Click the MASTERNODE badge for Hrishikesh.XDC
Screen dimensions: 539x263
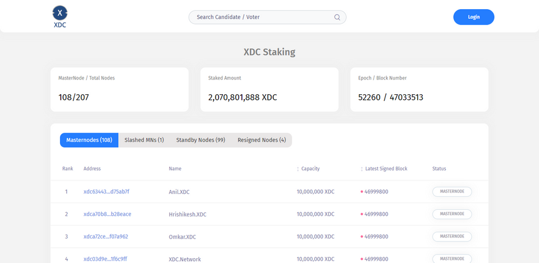click(452, 214)
